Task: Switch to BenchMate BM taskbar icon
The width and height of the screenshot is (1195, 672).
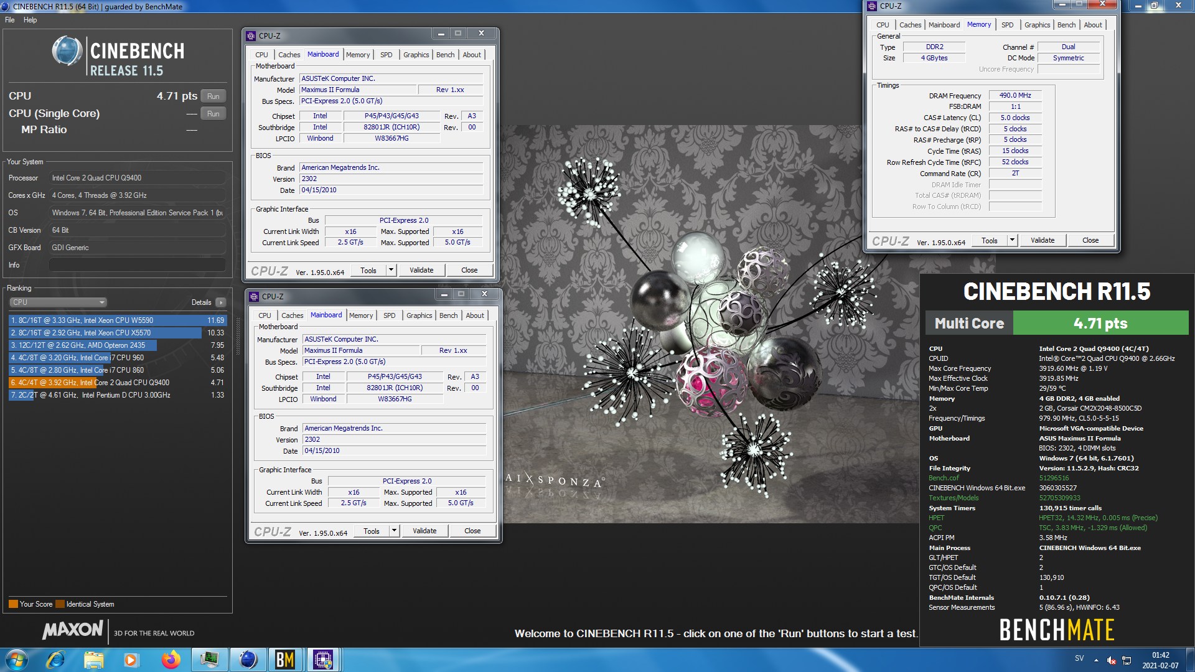Action: click(285, 660)
